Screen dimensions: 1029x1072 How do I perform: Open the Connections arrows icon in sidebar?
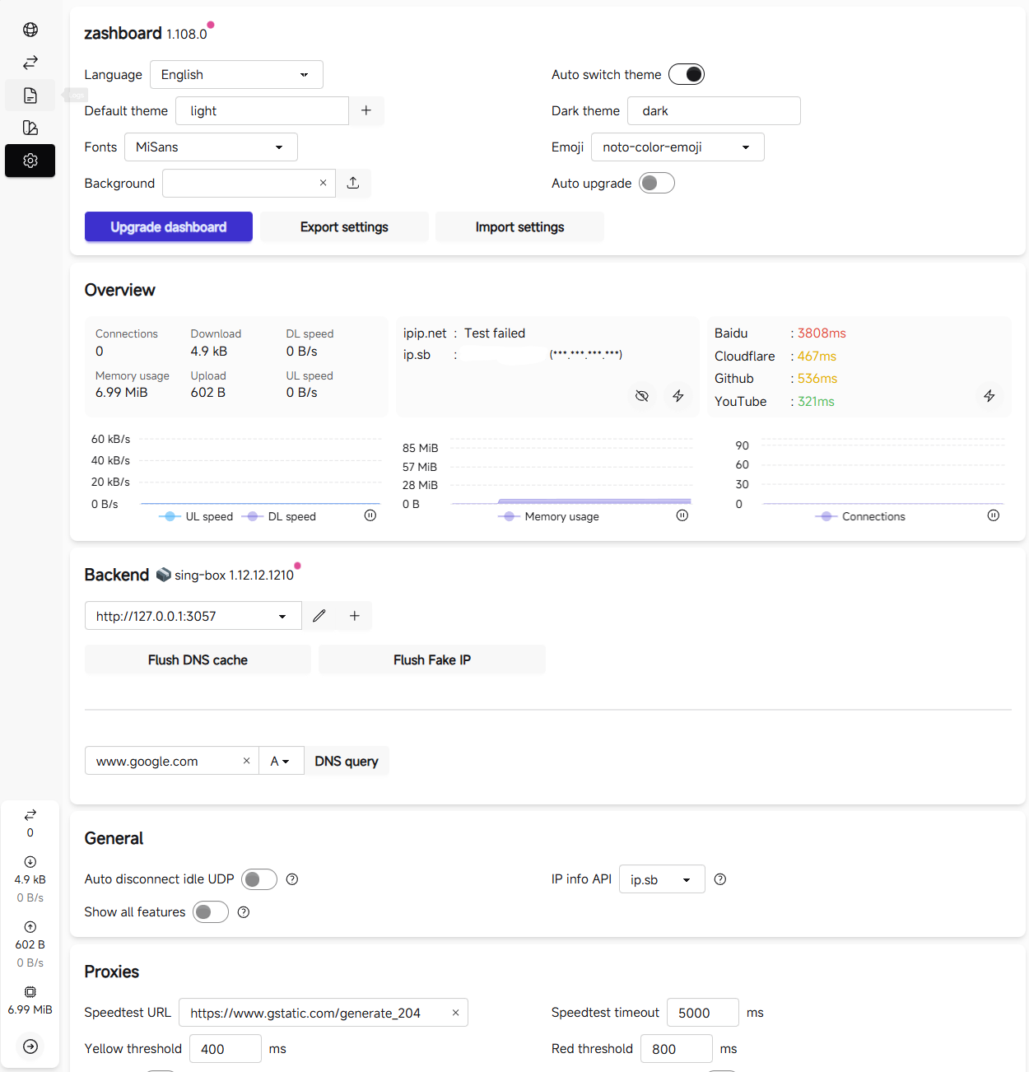(x=30, y=63)
